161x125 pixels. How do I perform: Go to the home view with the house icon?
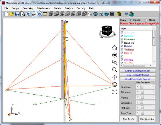tap(115, 48)
